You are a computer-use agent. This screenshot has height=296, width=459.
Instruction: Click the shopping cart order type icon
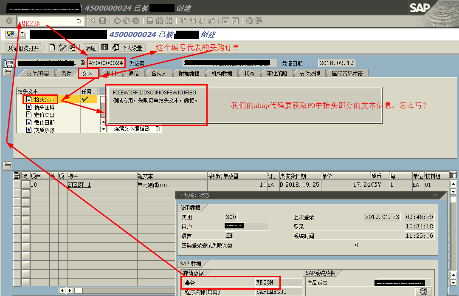coord(9,63)
